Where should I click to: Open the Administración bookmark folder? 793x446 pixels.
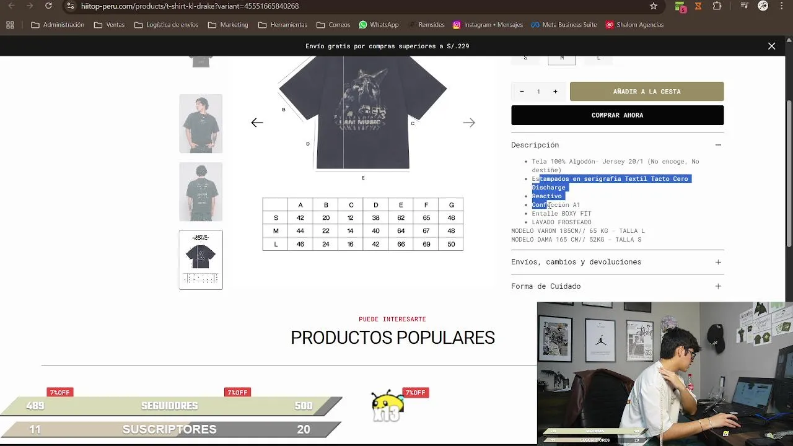[58, 25]
